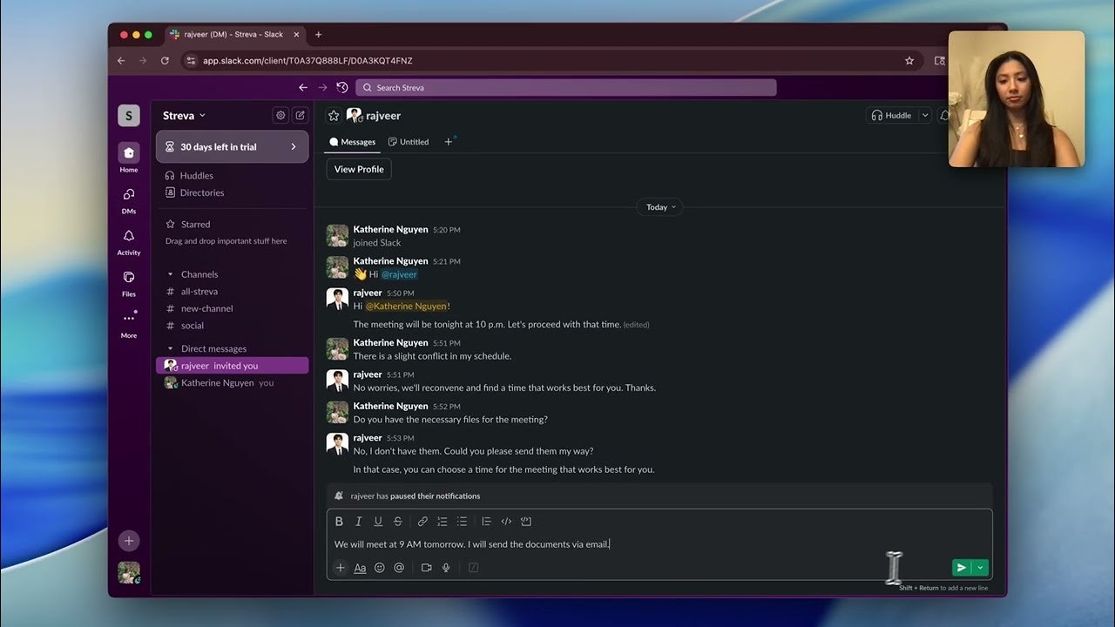This screenshot has width=1115, height=627.
Task: Collapse the Channels section
Action: pos(171,274)
